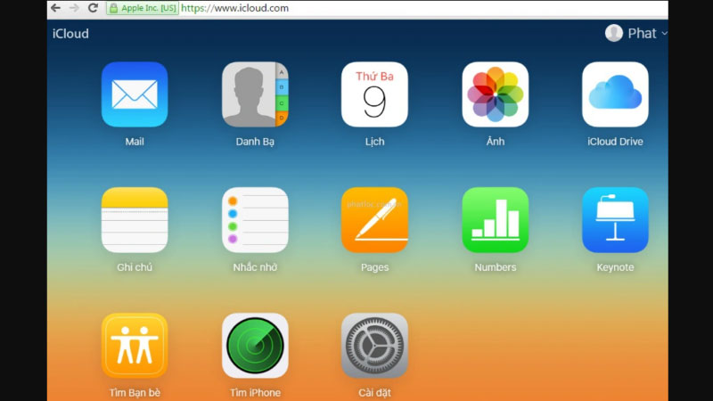Click the browser forward arrow
Image resolution: width=713 pixels, height=401 pixels.
(74, 8)
